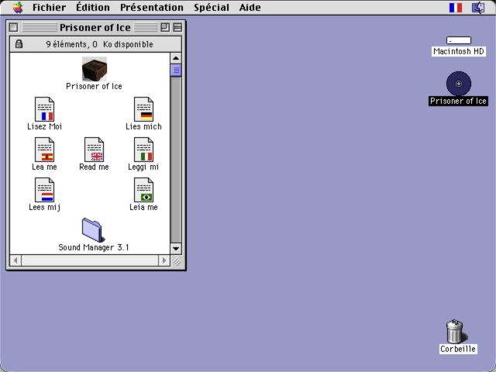Click the zoom box of Prisoner of Ice window
This screenshot has height=372, width=496.
165,28
